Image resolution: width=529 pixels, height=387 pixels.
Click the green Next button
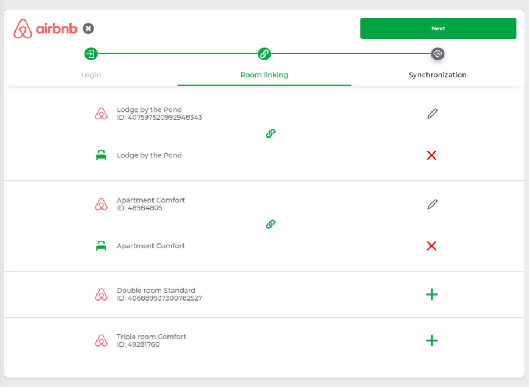(438, 28)
